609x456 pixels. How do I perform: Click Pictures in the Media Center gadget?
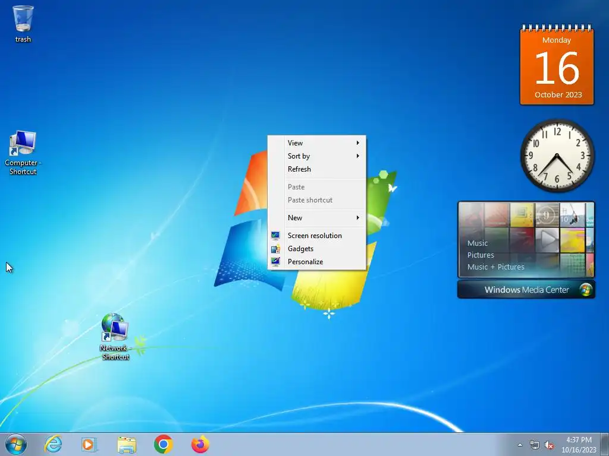(481, 255)
